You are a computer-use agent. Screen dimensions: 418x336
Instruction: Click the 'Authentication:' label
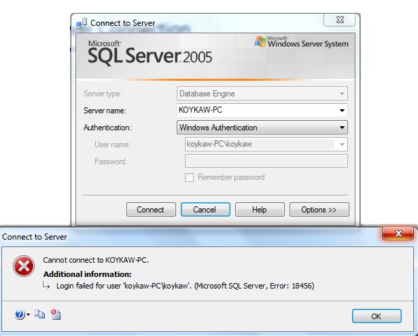point(107,128)
